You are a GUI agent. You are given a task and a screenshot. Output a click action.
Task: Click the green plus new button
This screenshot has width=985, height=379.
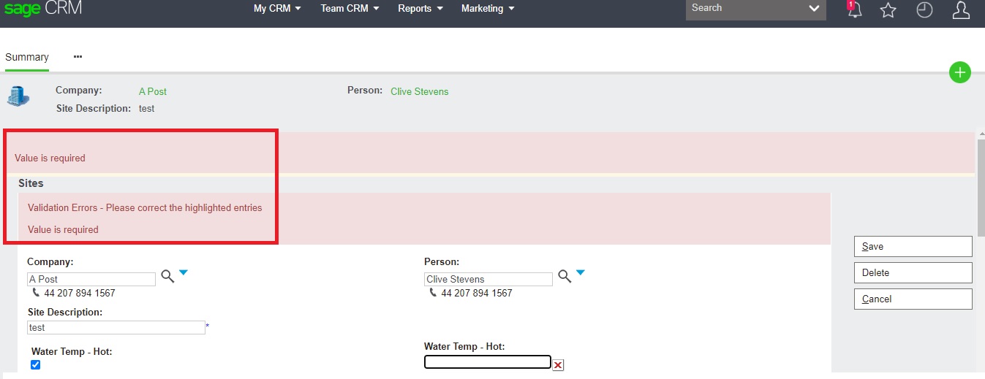pos(959,72)
